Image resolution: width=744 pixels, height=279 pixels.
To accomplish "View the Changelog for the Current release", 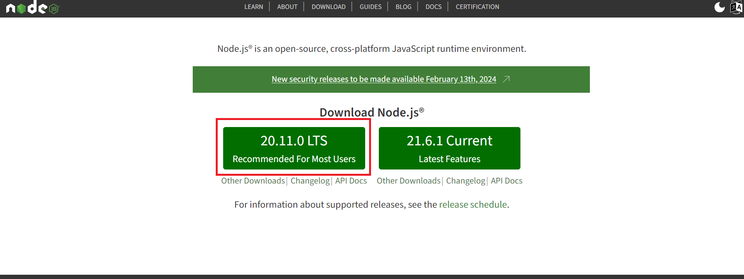I will [x=466, y=181].
